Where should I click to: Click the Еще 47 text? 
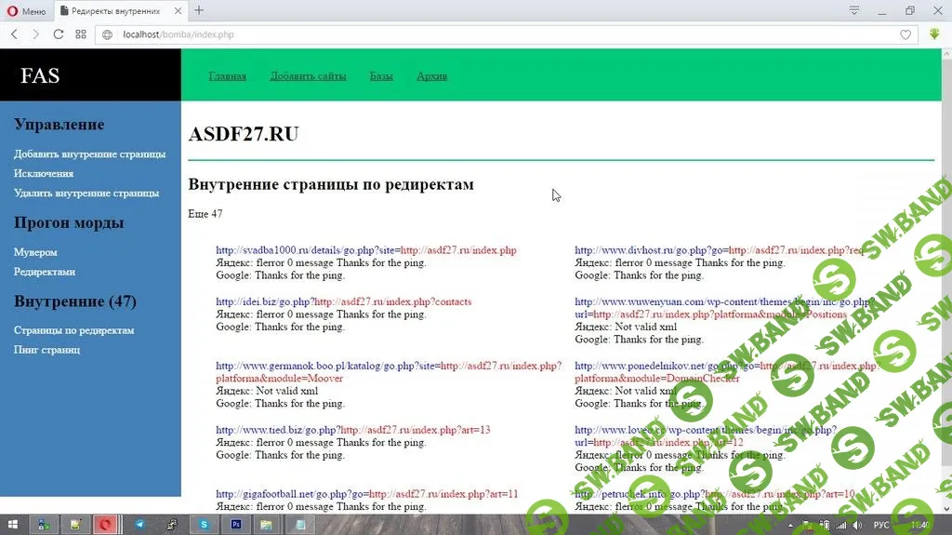[x=205, y=214]
